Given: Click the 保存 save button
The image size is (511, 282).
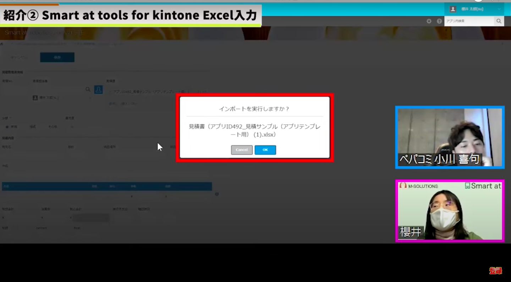Looking at the screenshot, I should [57, 57].
